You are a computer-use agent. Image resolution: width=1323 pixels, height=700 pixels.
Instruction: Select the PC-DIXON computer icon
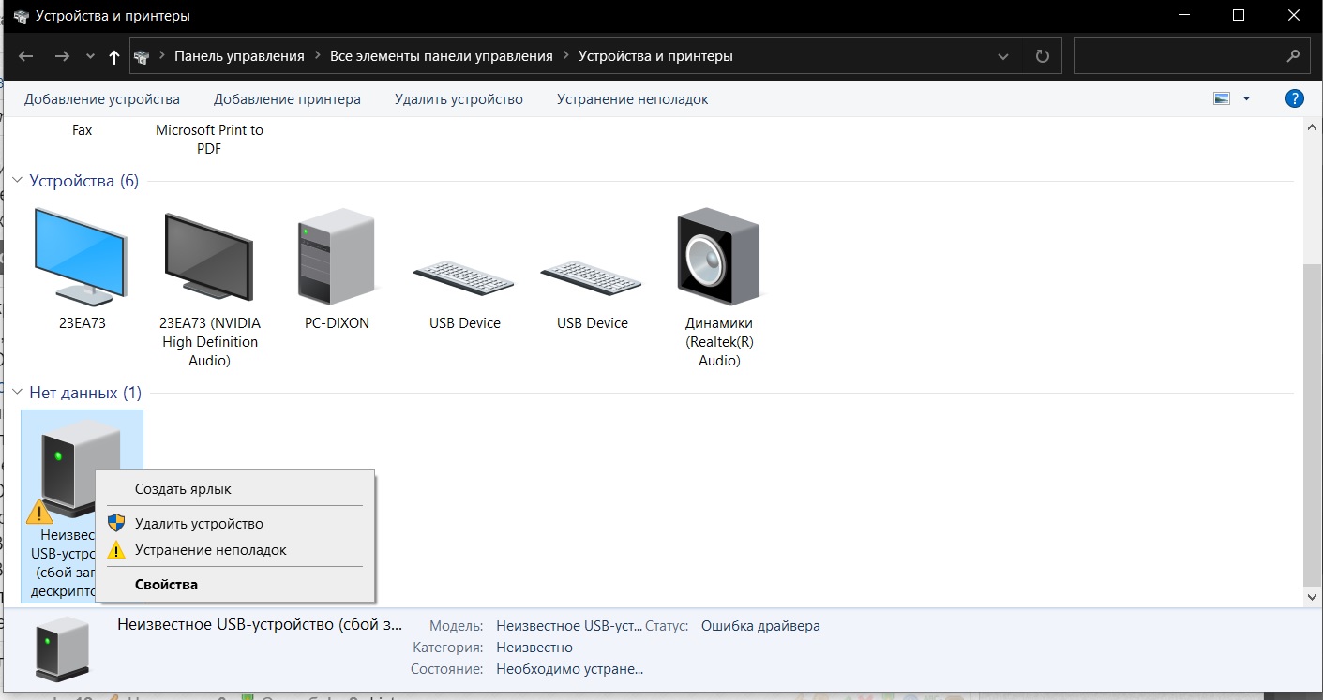pyautogui.click(x=337, y=256)
